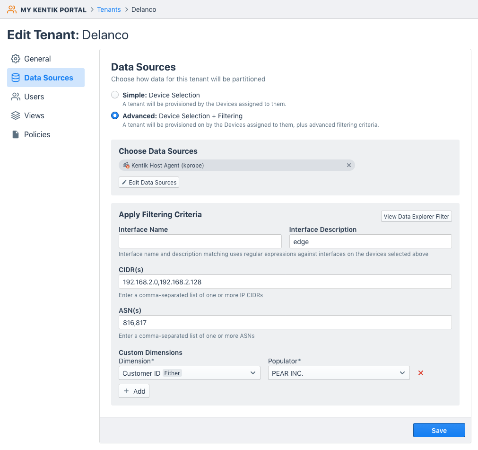Remove the Kentik Host Agent data source
This screenshot has height=450, width=478.
pos(349,165)
